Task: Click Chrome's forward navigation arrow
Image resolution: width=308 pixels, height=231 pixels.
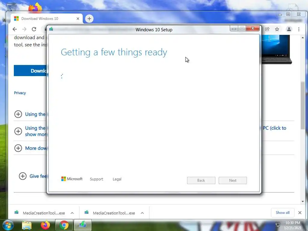Action: pos(24,29)
